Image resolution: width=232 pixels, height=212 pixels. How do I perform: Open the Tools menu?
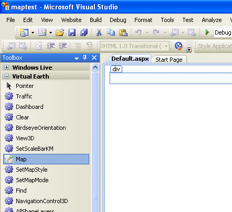167,20
